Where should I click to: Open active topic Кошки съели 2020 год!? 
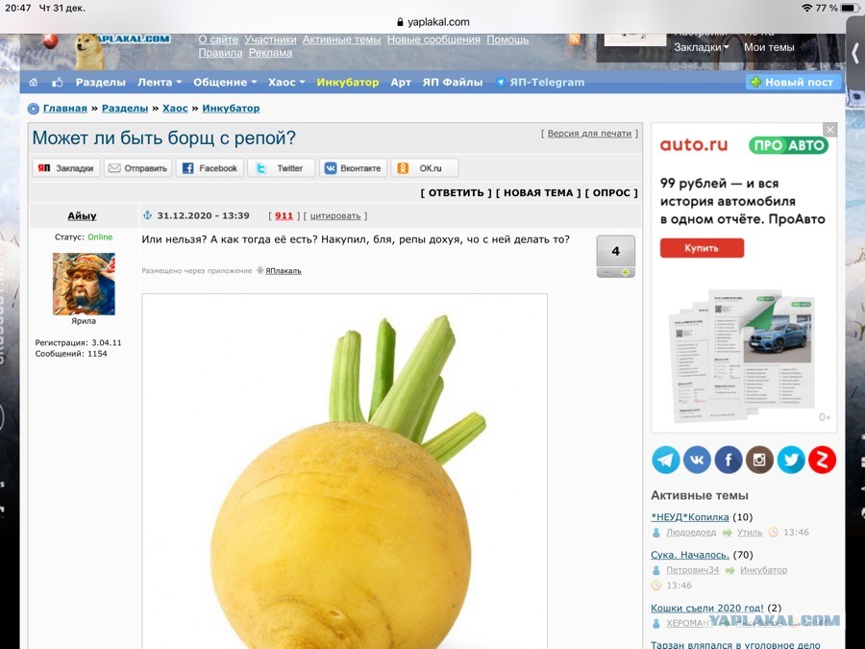pos(707,608)
